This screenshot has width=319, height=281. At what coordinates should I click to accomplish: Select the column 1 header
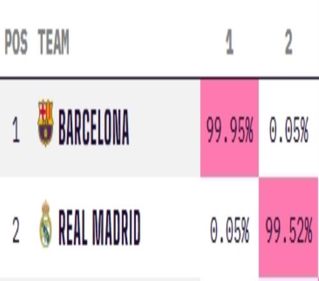pos(230,42)
